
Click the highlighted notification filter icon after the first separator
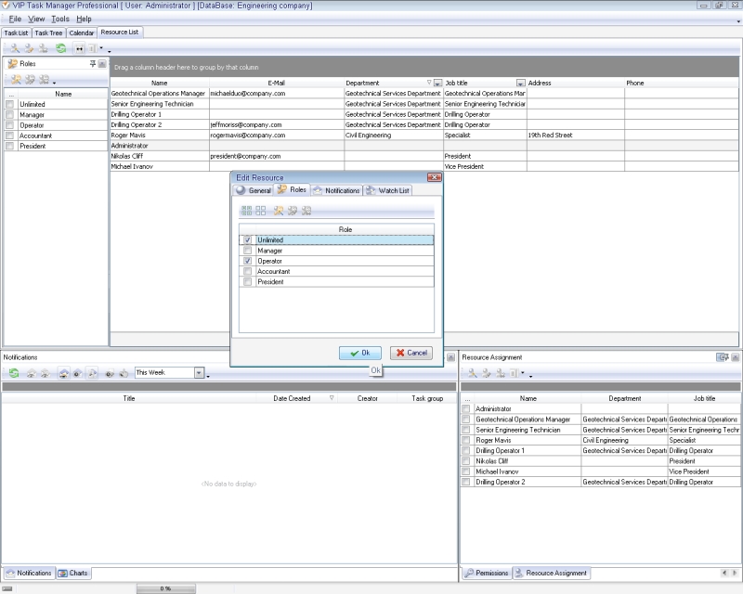pos(63,373)
